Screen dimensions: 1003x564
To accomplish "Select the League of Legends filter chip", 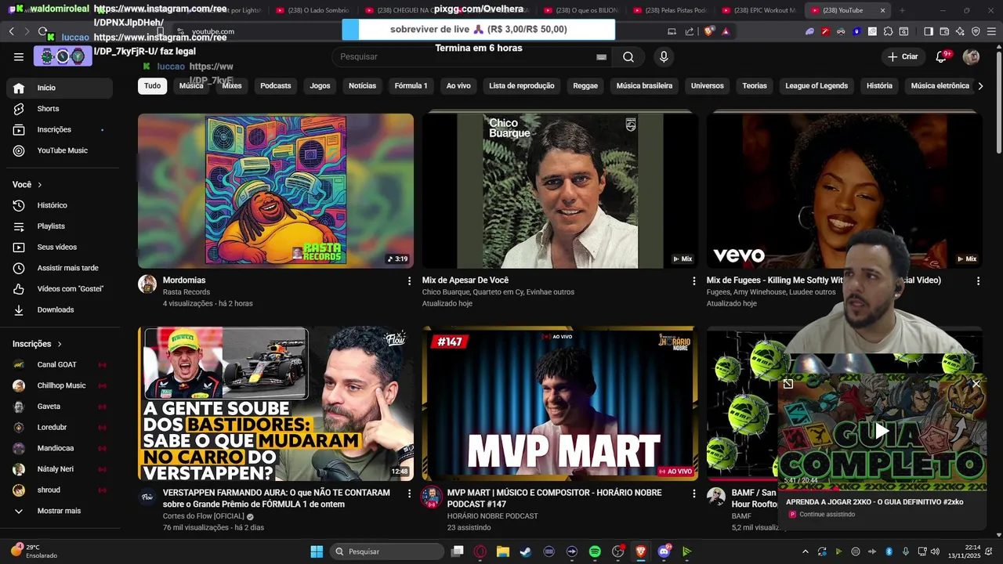I will [817, 85].
